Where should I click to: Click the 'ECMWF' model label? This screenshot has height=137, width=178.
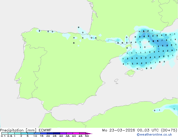coord(45,130)
